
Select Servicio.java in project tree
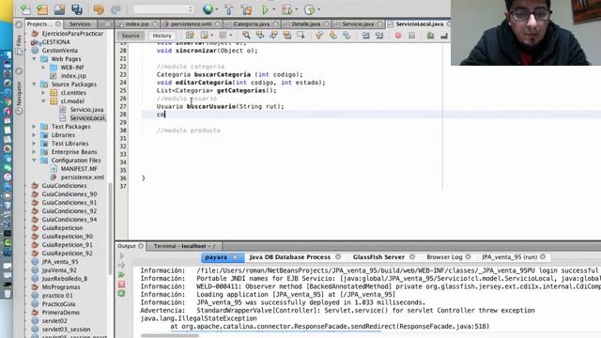pos(86,110)
